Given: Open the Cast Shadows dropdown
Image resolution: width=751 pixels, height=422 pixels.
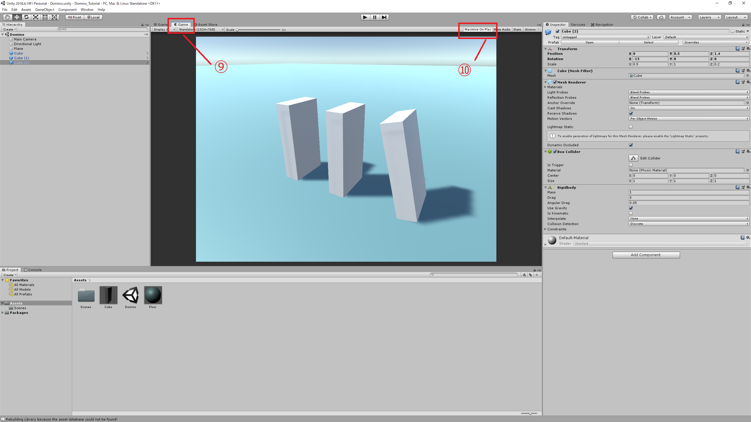Looking at the screenshot, I should coord(689,108).
